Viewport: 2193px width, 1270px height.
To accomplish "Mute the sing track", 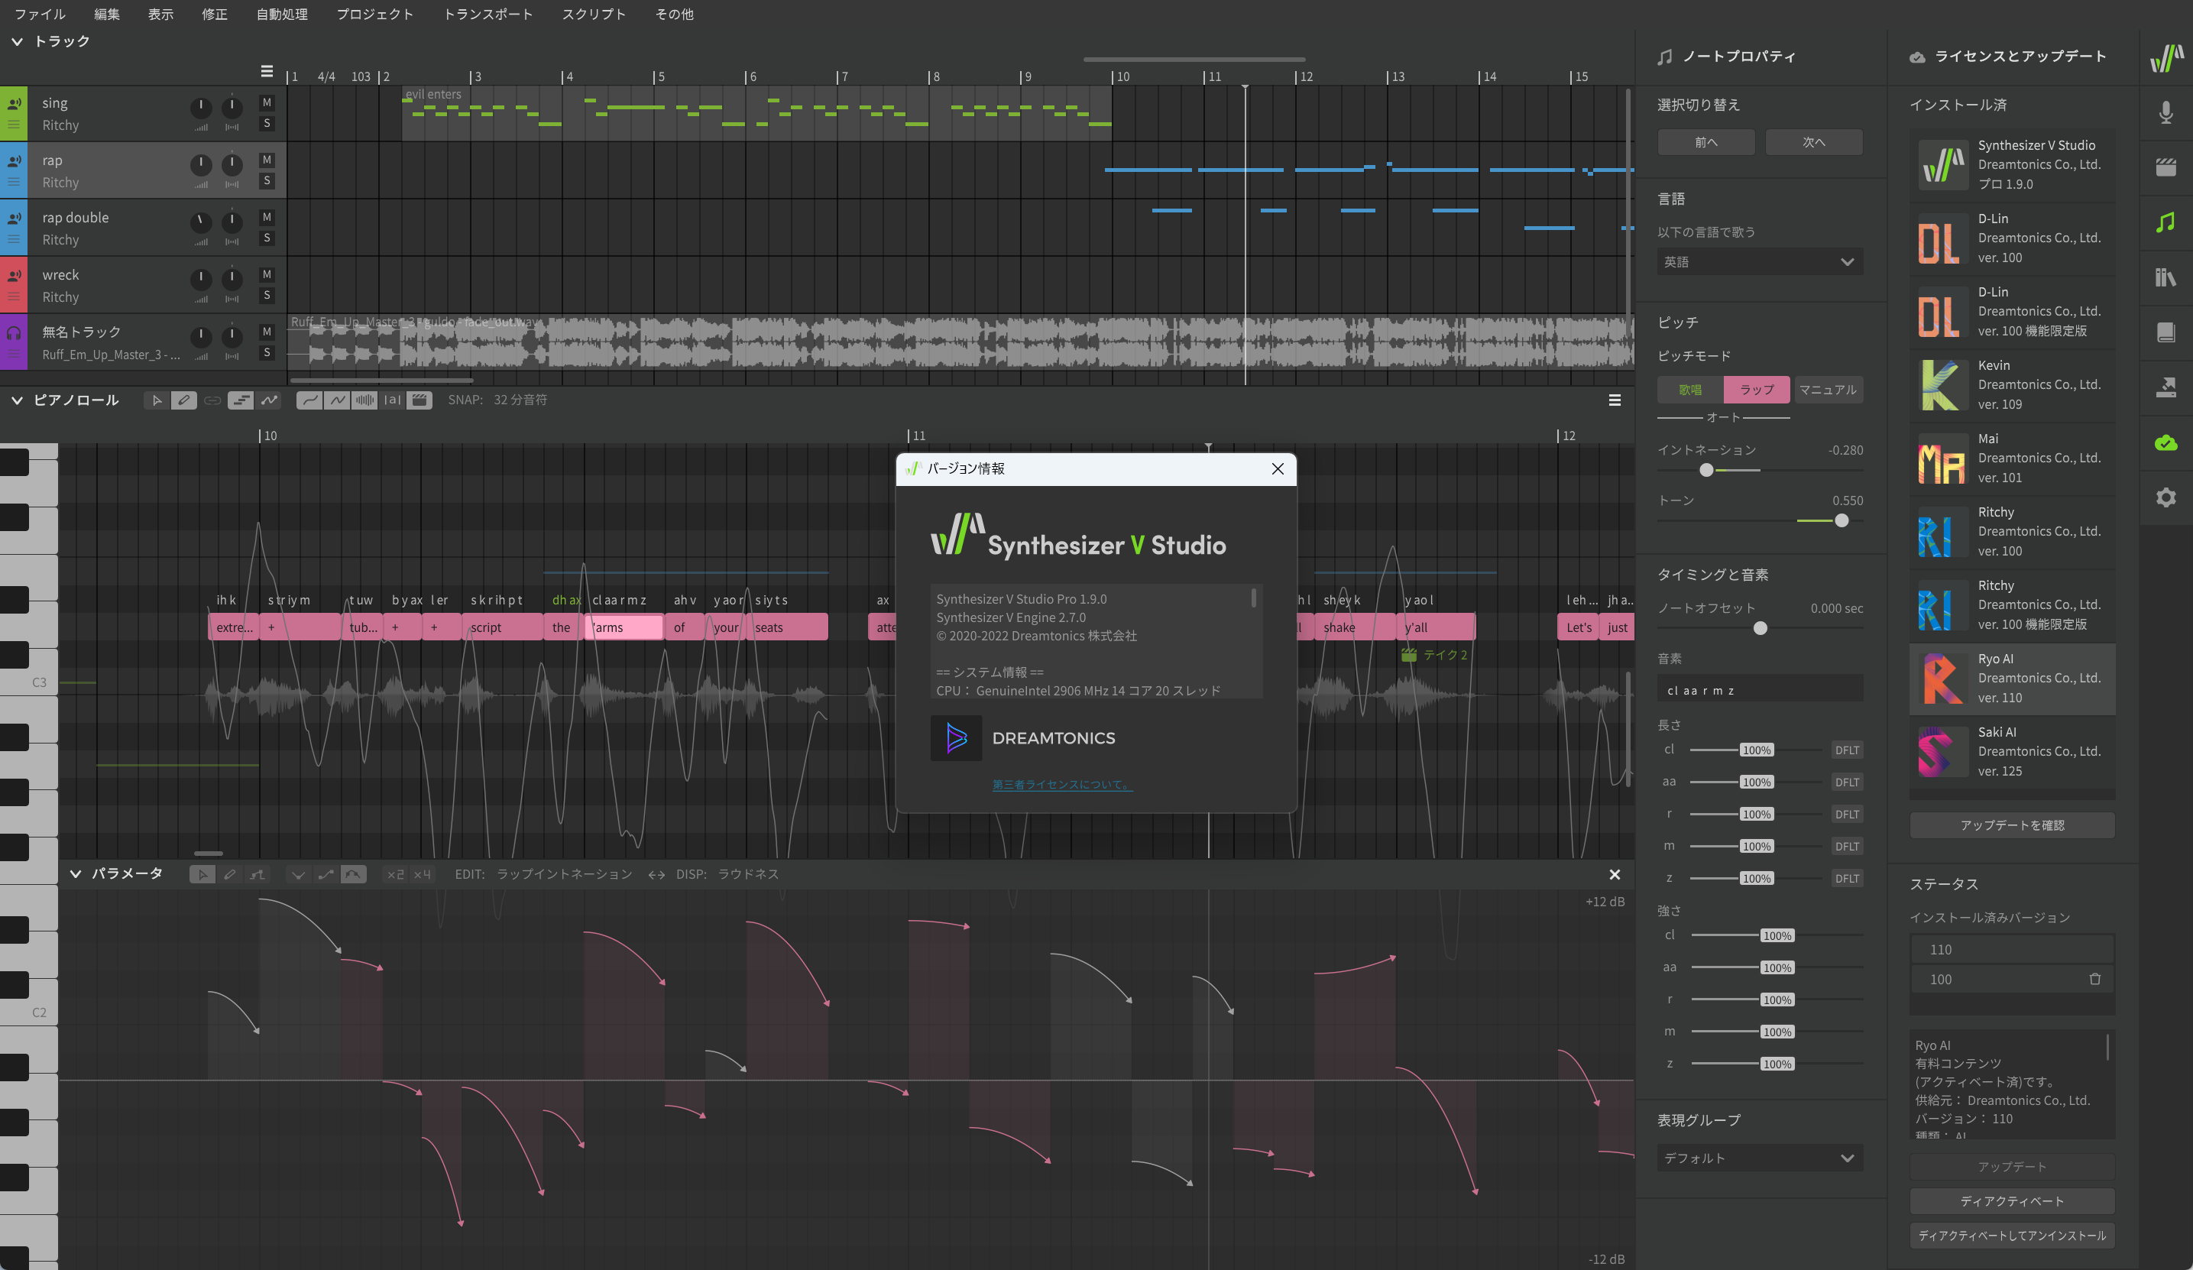I will (x=267, y=102).
